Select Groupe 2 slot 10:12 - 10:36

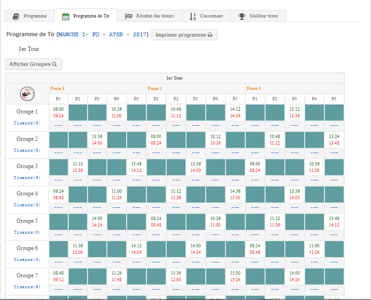(215, 140)
